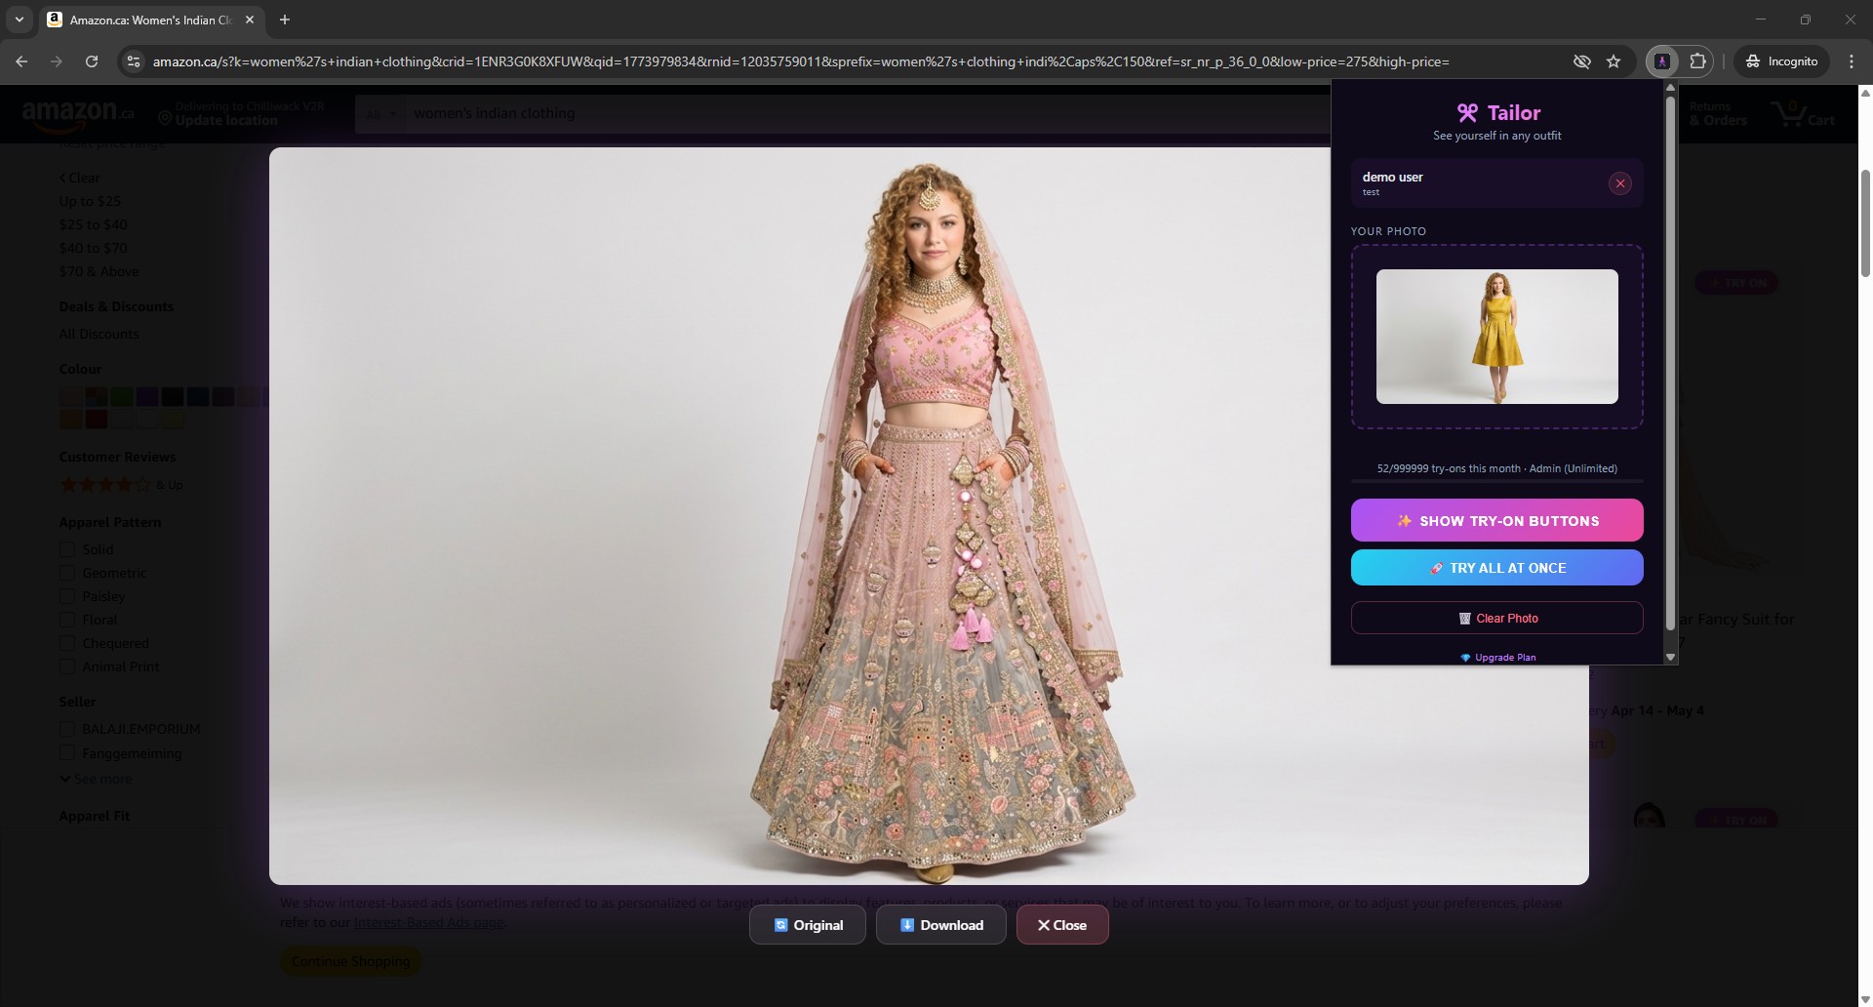Click the uploaded yellow dress photo thumbnail
Image resolution: width=1873 pixels, height=1007 pixels.
tap(1496, 337)
